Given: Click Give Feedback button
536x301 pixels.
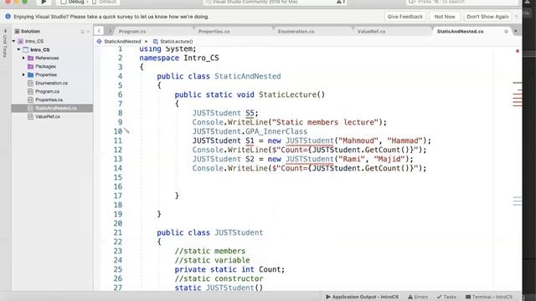Looking at the screenshot, I should 405,17.
